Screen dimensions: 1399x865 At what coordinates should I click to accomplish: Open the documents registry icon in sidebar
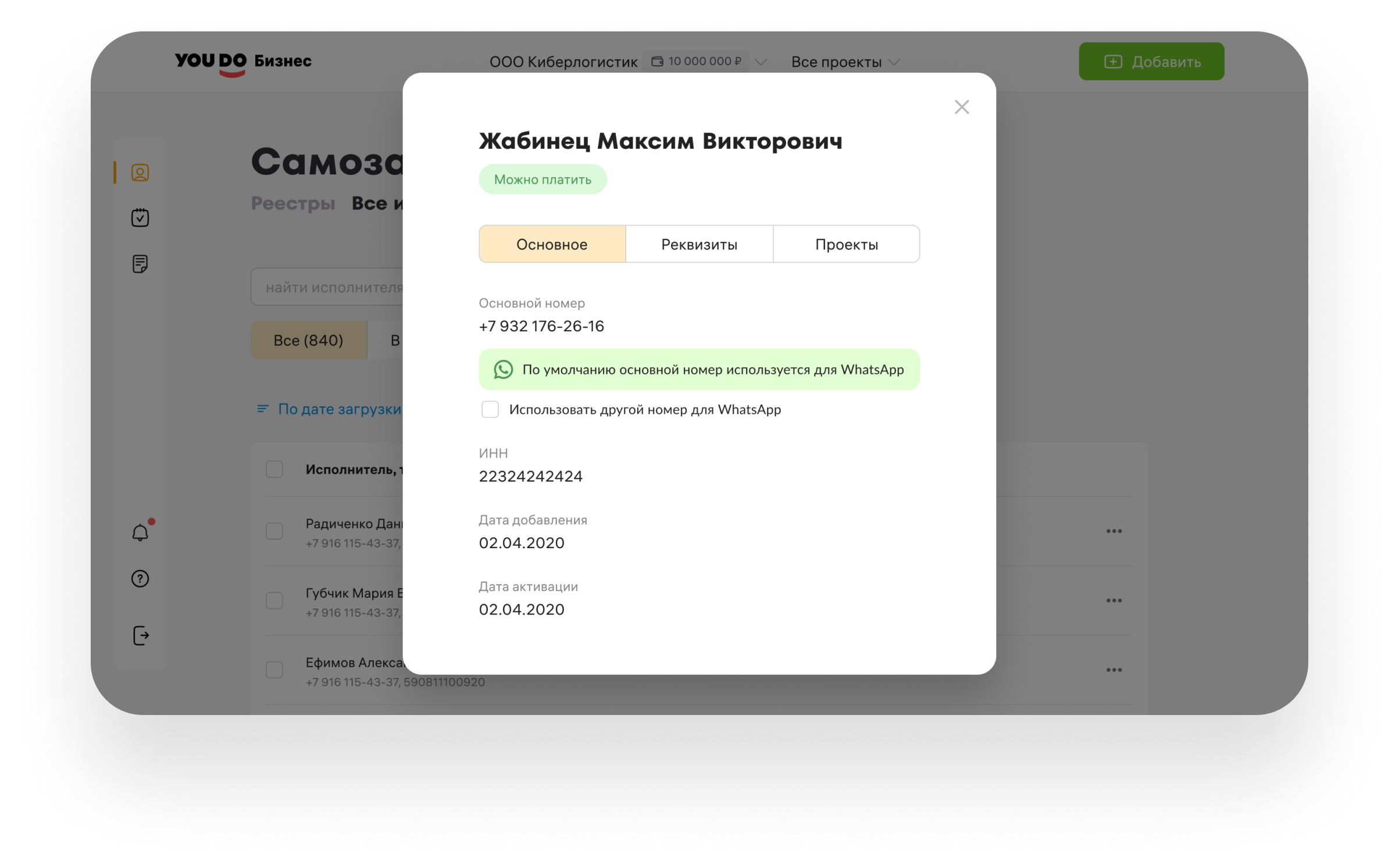[140, 263]
